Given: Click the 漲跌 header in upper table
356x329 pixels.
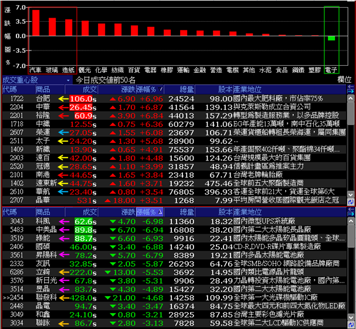Looking at the screenshot, I should 117,89.
